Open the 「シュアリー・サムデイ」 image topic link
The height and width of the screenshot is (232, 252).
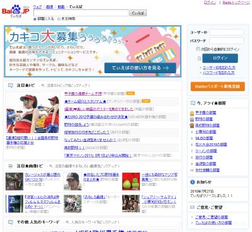click(159, 199)
